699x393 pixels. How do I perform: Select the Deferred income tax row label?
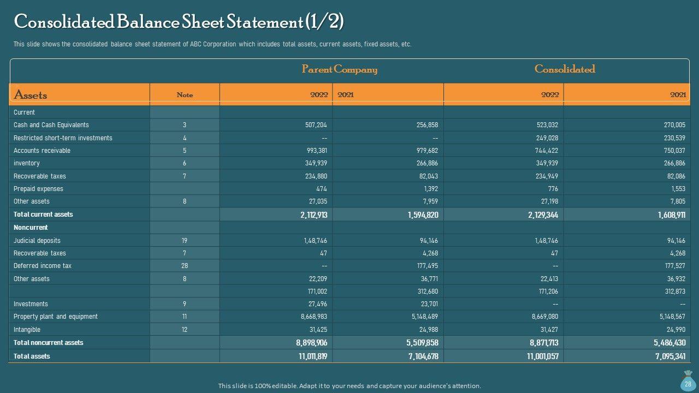(x=43, y=266)
